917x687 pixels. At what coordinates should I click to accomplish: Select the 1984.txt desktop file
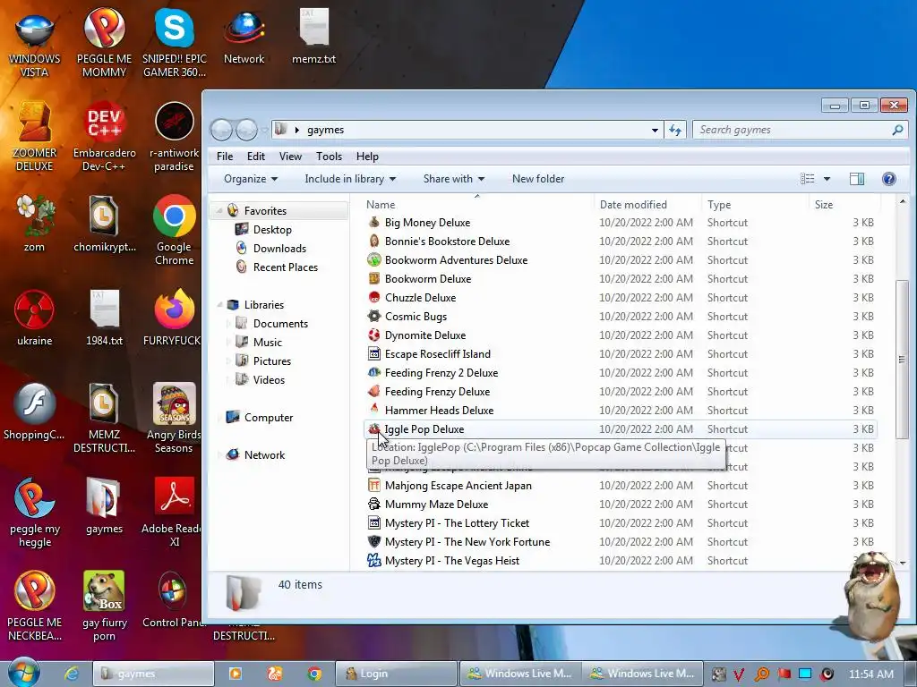click(104, 318)
